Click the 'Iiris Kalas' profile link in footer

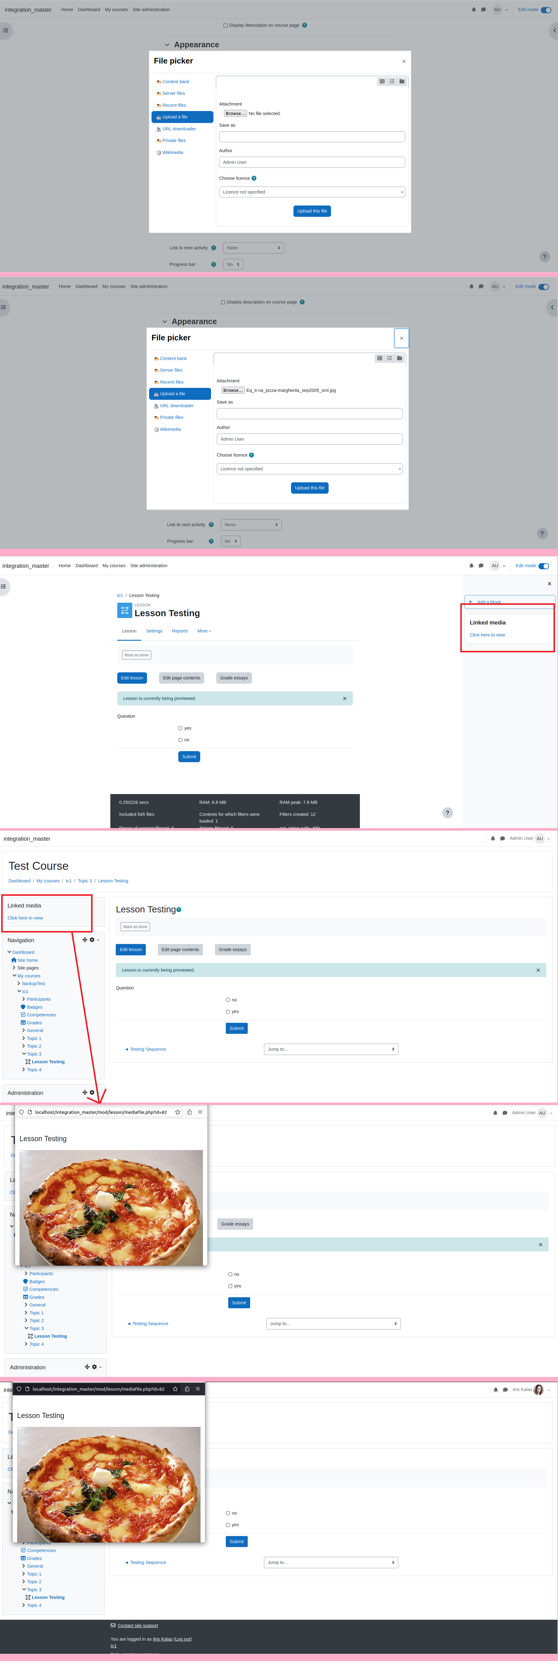[x=162, y=1639]
